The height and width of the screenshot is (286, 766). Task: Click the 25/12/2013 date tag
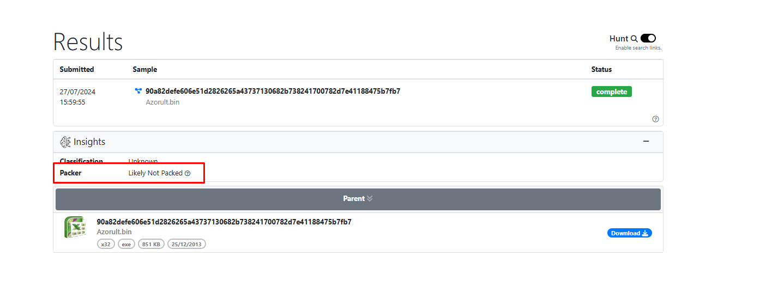click(x=186, y=244)
